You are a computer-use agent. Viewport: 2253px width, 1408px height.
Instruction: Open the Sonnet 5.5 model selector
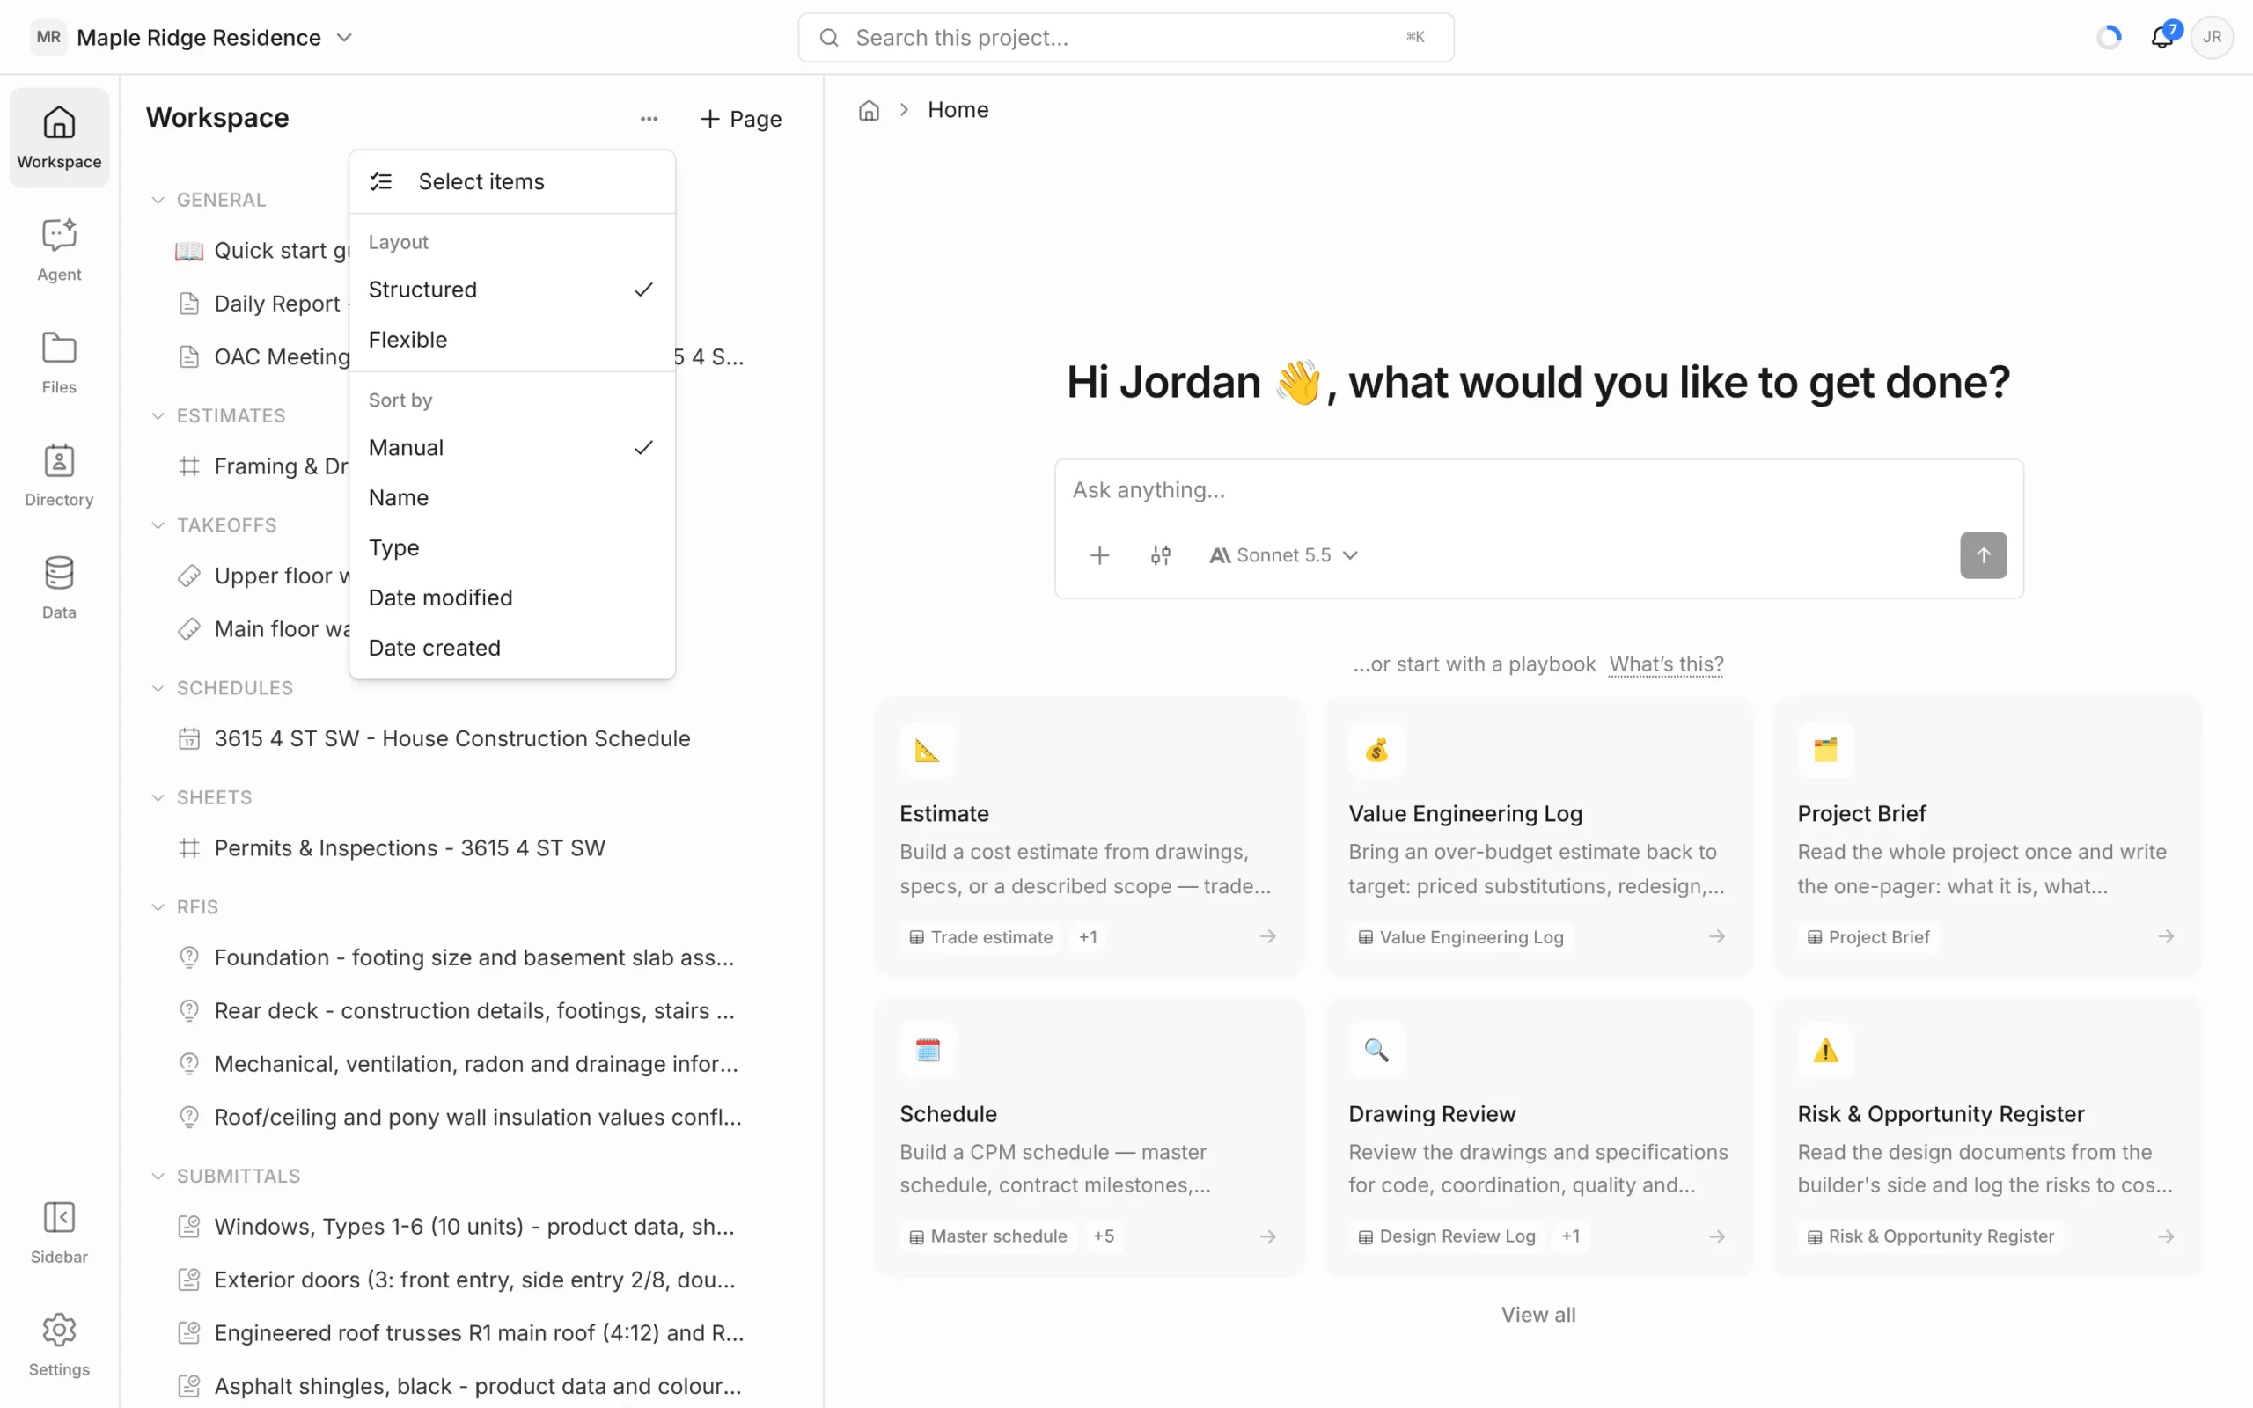coord(1283,555)
